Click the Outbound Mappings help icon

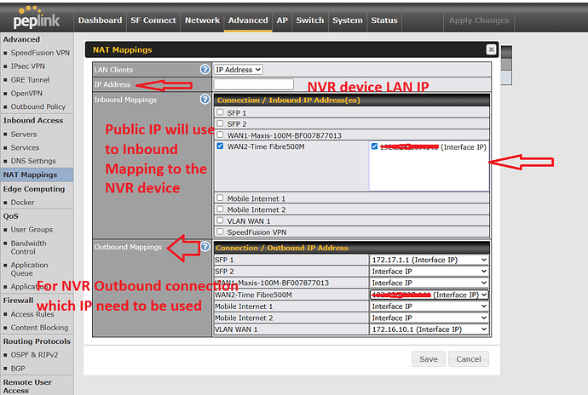tap(205, 247)
